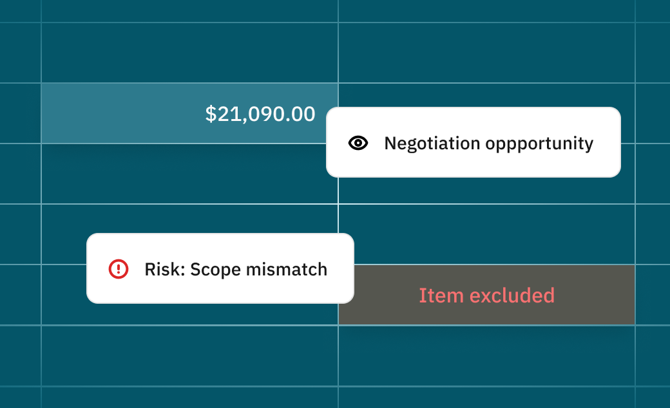Click the bottom-left corner grid cell

pyautogui.click(x=20, y=397)
